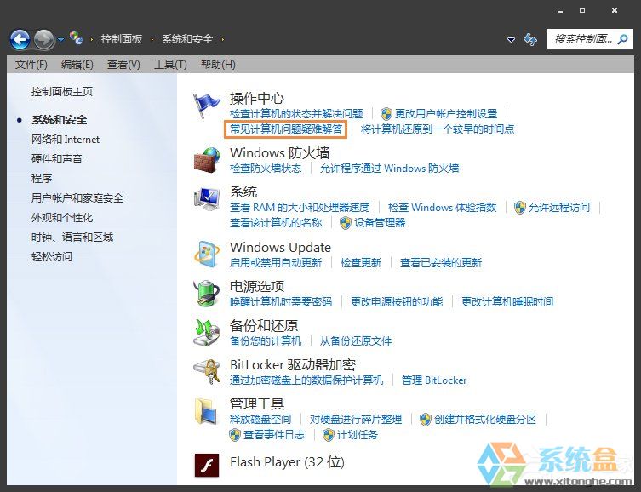Open the 查看(V) menu
This screenshot has height=492, width=641.
tap(123, 65)
